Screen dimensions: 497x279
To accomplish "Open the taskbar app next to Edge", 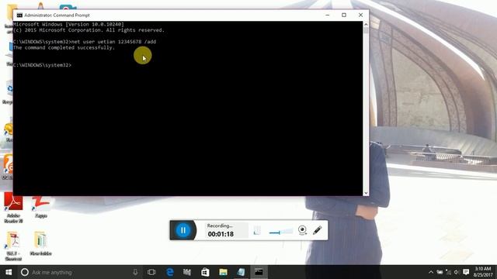I will pos(187,272).
